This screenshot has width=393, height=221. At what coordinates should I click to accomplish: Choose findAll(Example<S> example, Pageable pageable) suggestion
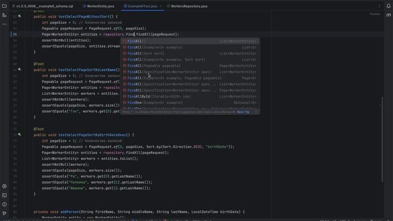click(x=190, y=78)
